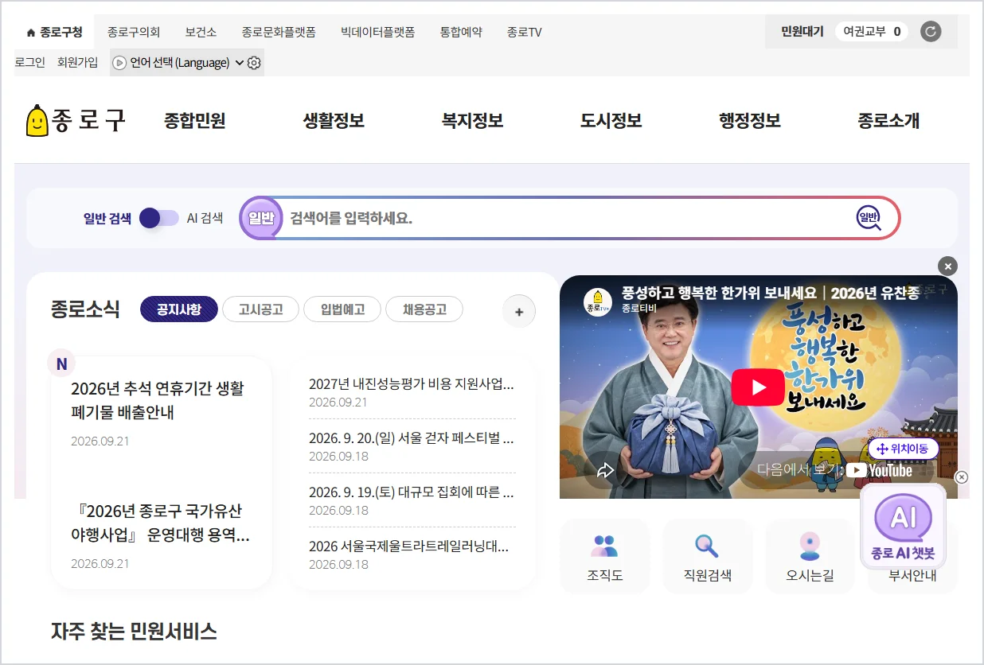
Task: Click the magnifier search icon in search bar
Action: [x=869, y=217]
